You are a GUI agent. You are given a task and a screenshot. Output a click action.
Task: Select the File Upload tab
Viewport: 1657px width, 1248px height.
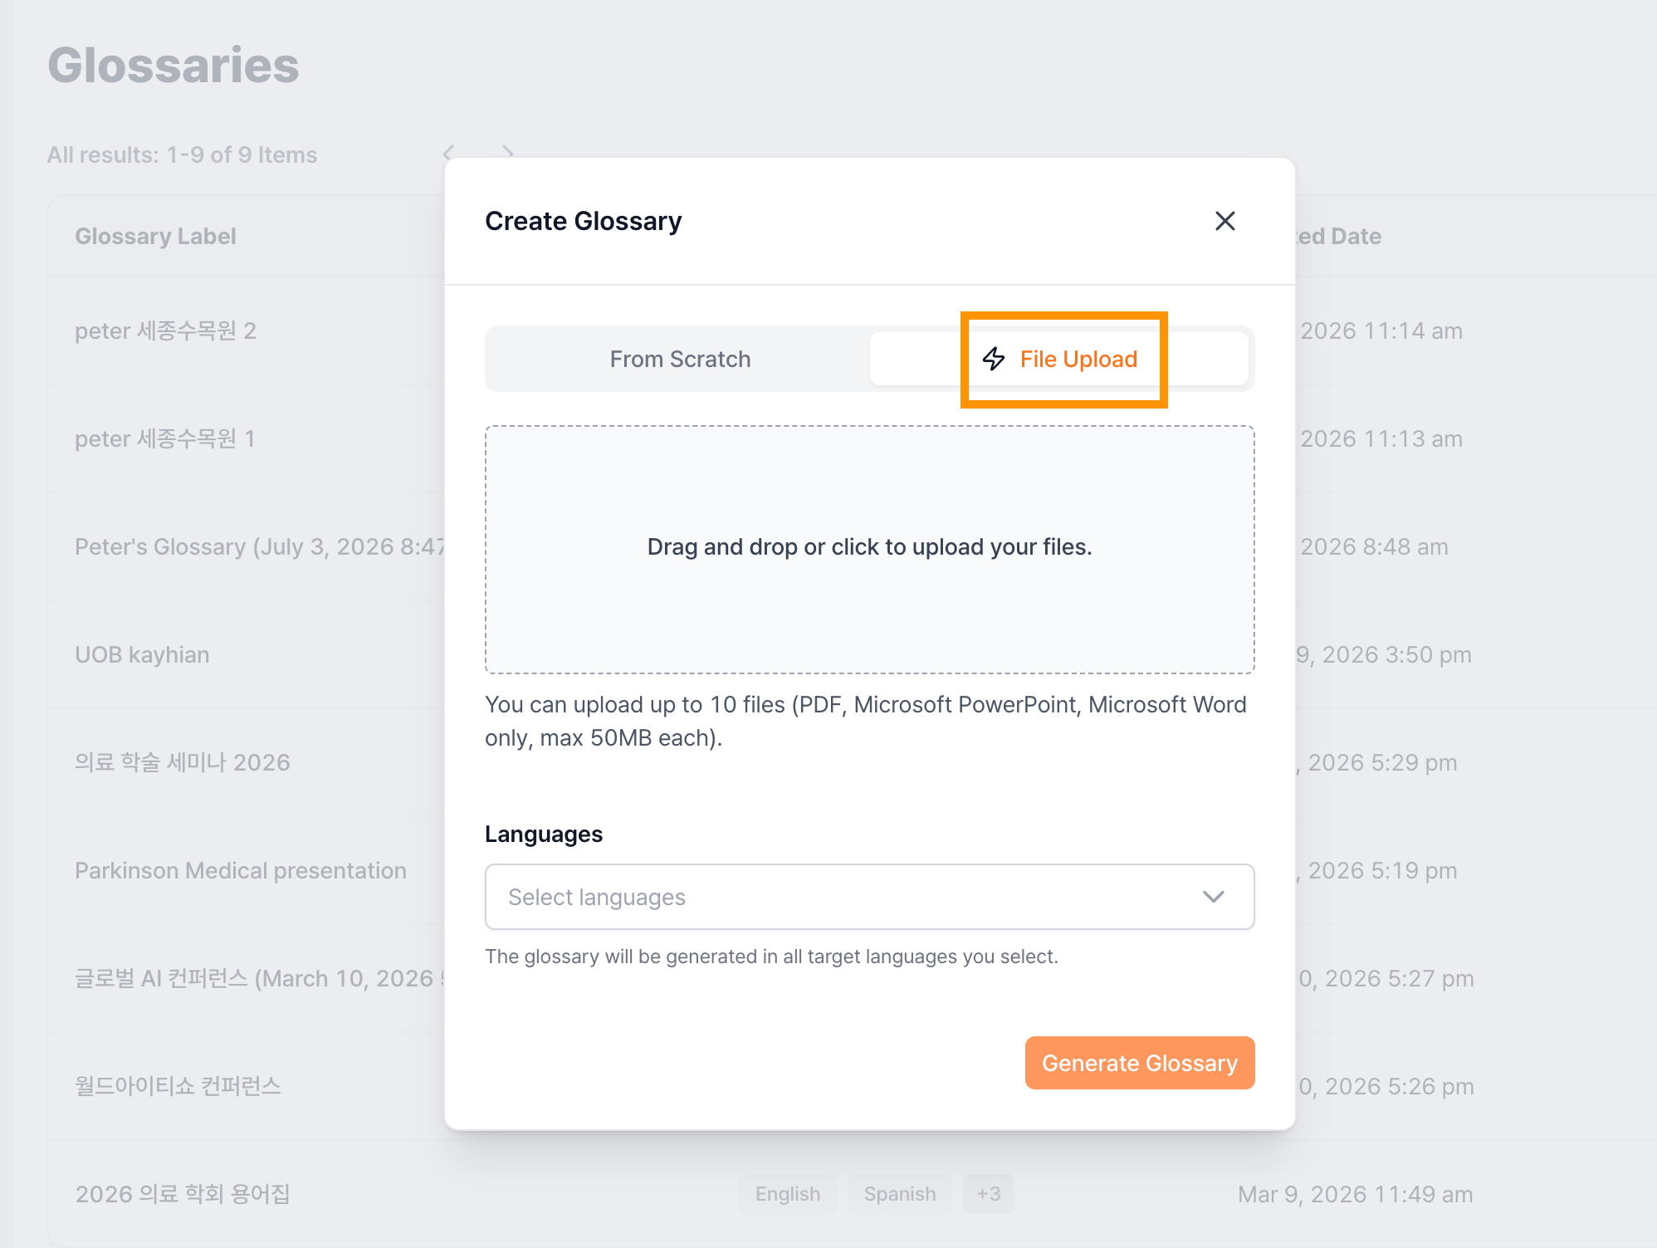[1058, 359]
